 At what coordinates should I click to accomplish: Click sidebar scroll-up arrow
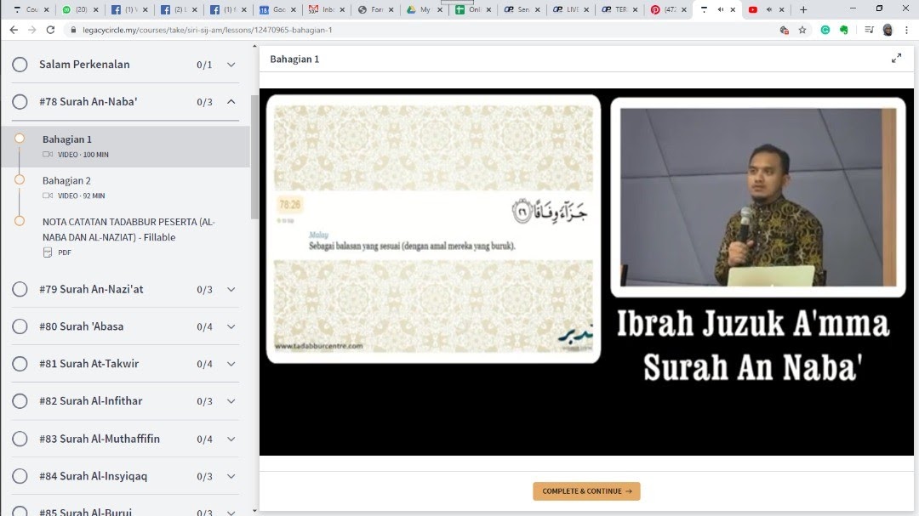tap(254, 46)
